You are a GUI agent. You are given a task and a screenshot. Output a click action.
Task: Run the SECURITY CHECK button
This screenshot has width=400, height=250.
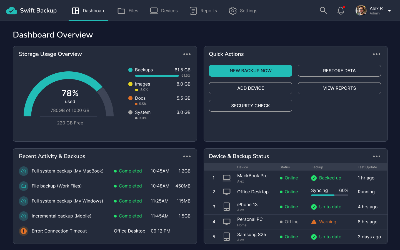coord(251,106)
